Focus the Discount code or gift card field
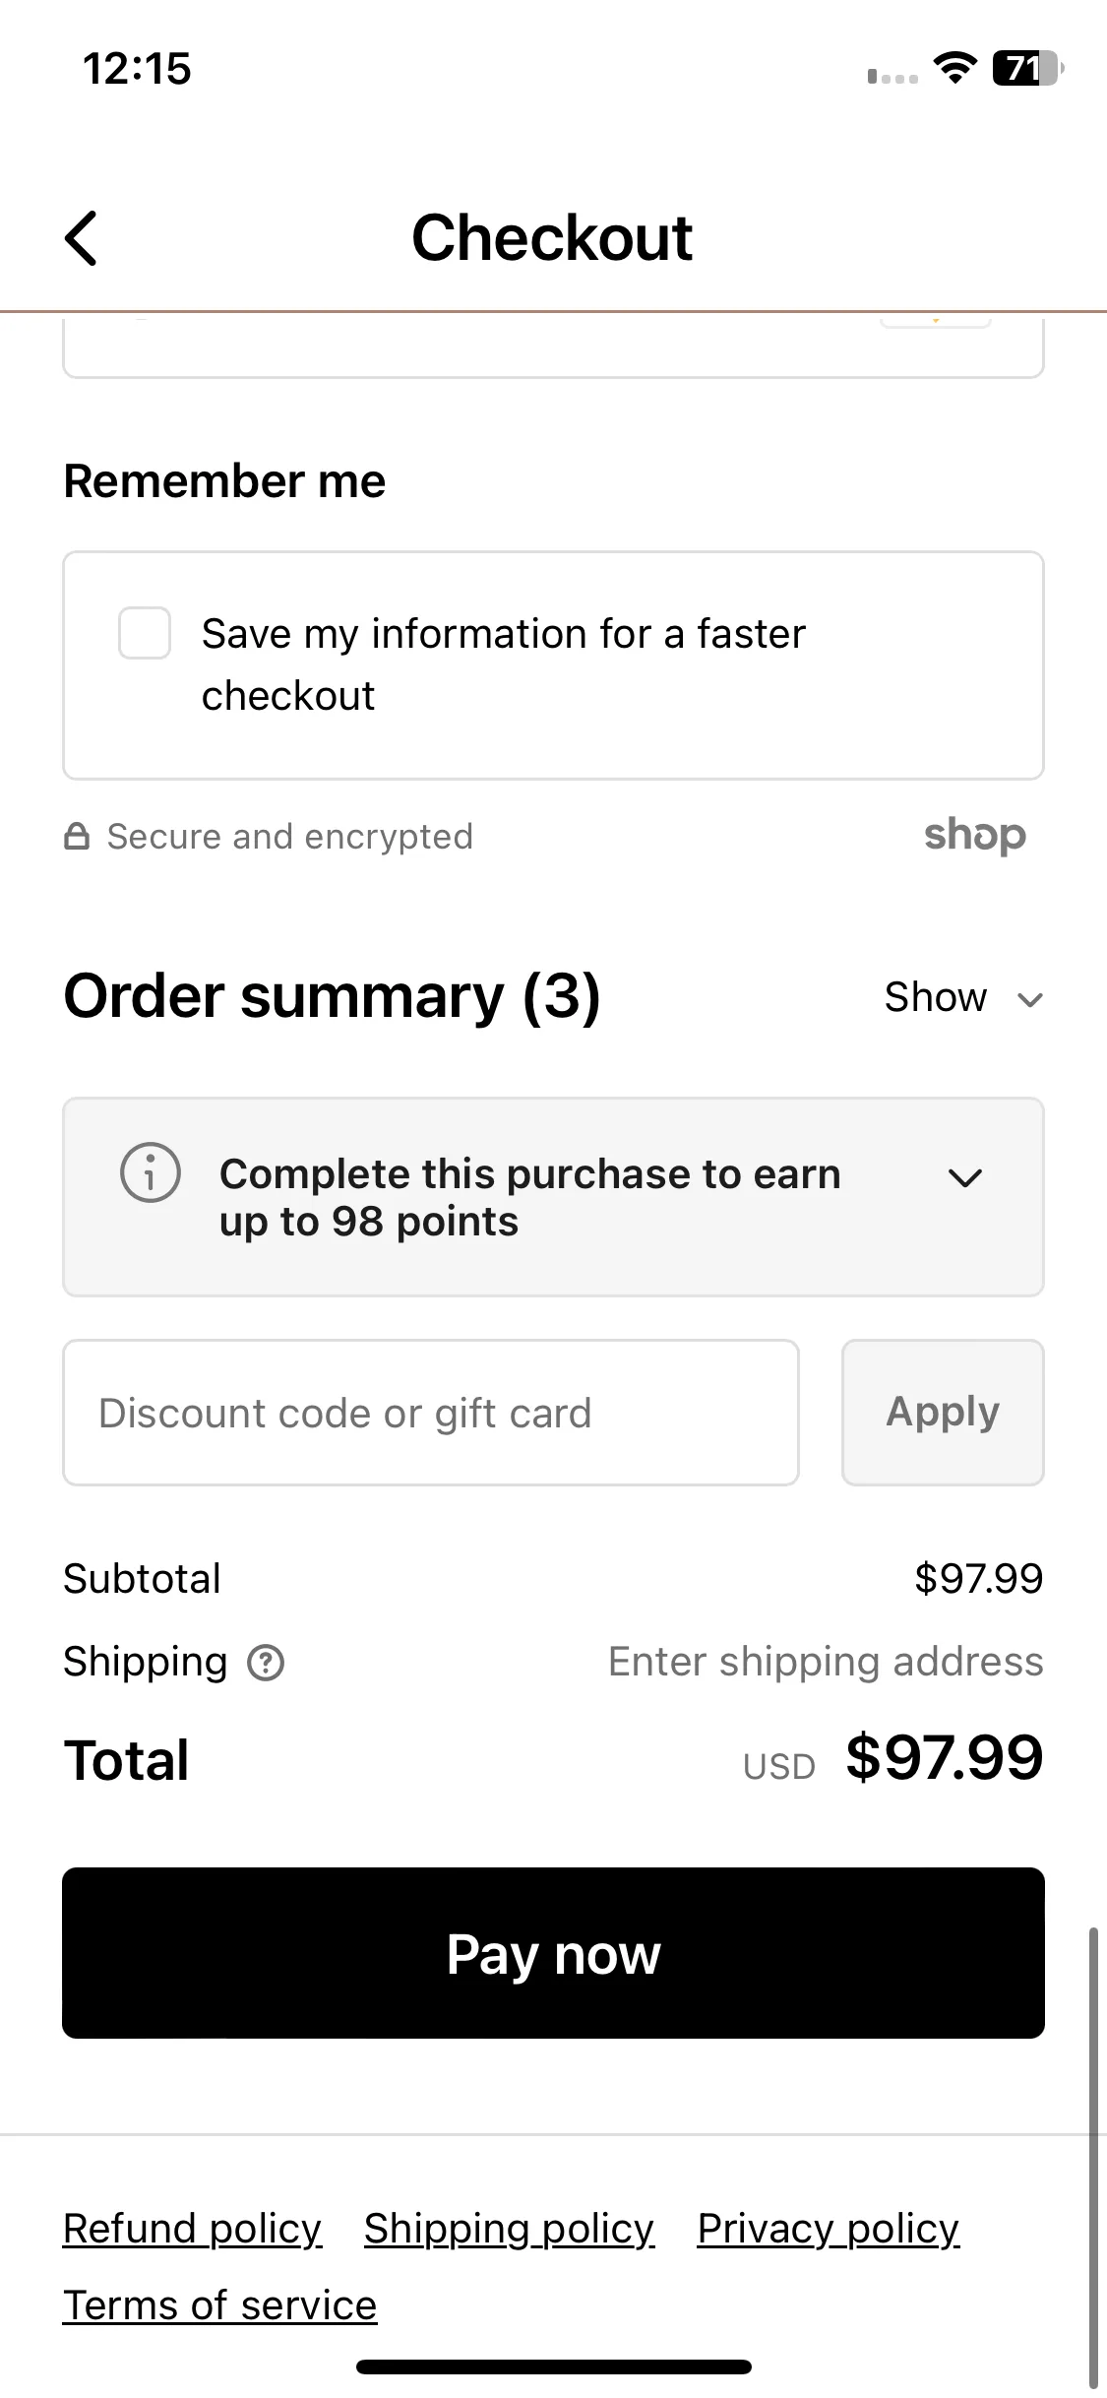Screen dimensions: 1107x2398 pyautogui.click(x=431, y=1413)
